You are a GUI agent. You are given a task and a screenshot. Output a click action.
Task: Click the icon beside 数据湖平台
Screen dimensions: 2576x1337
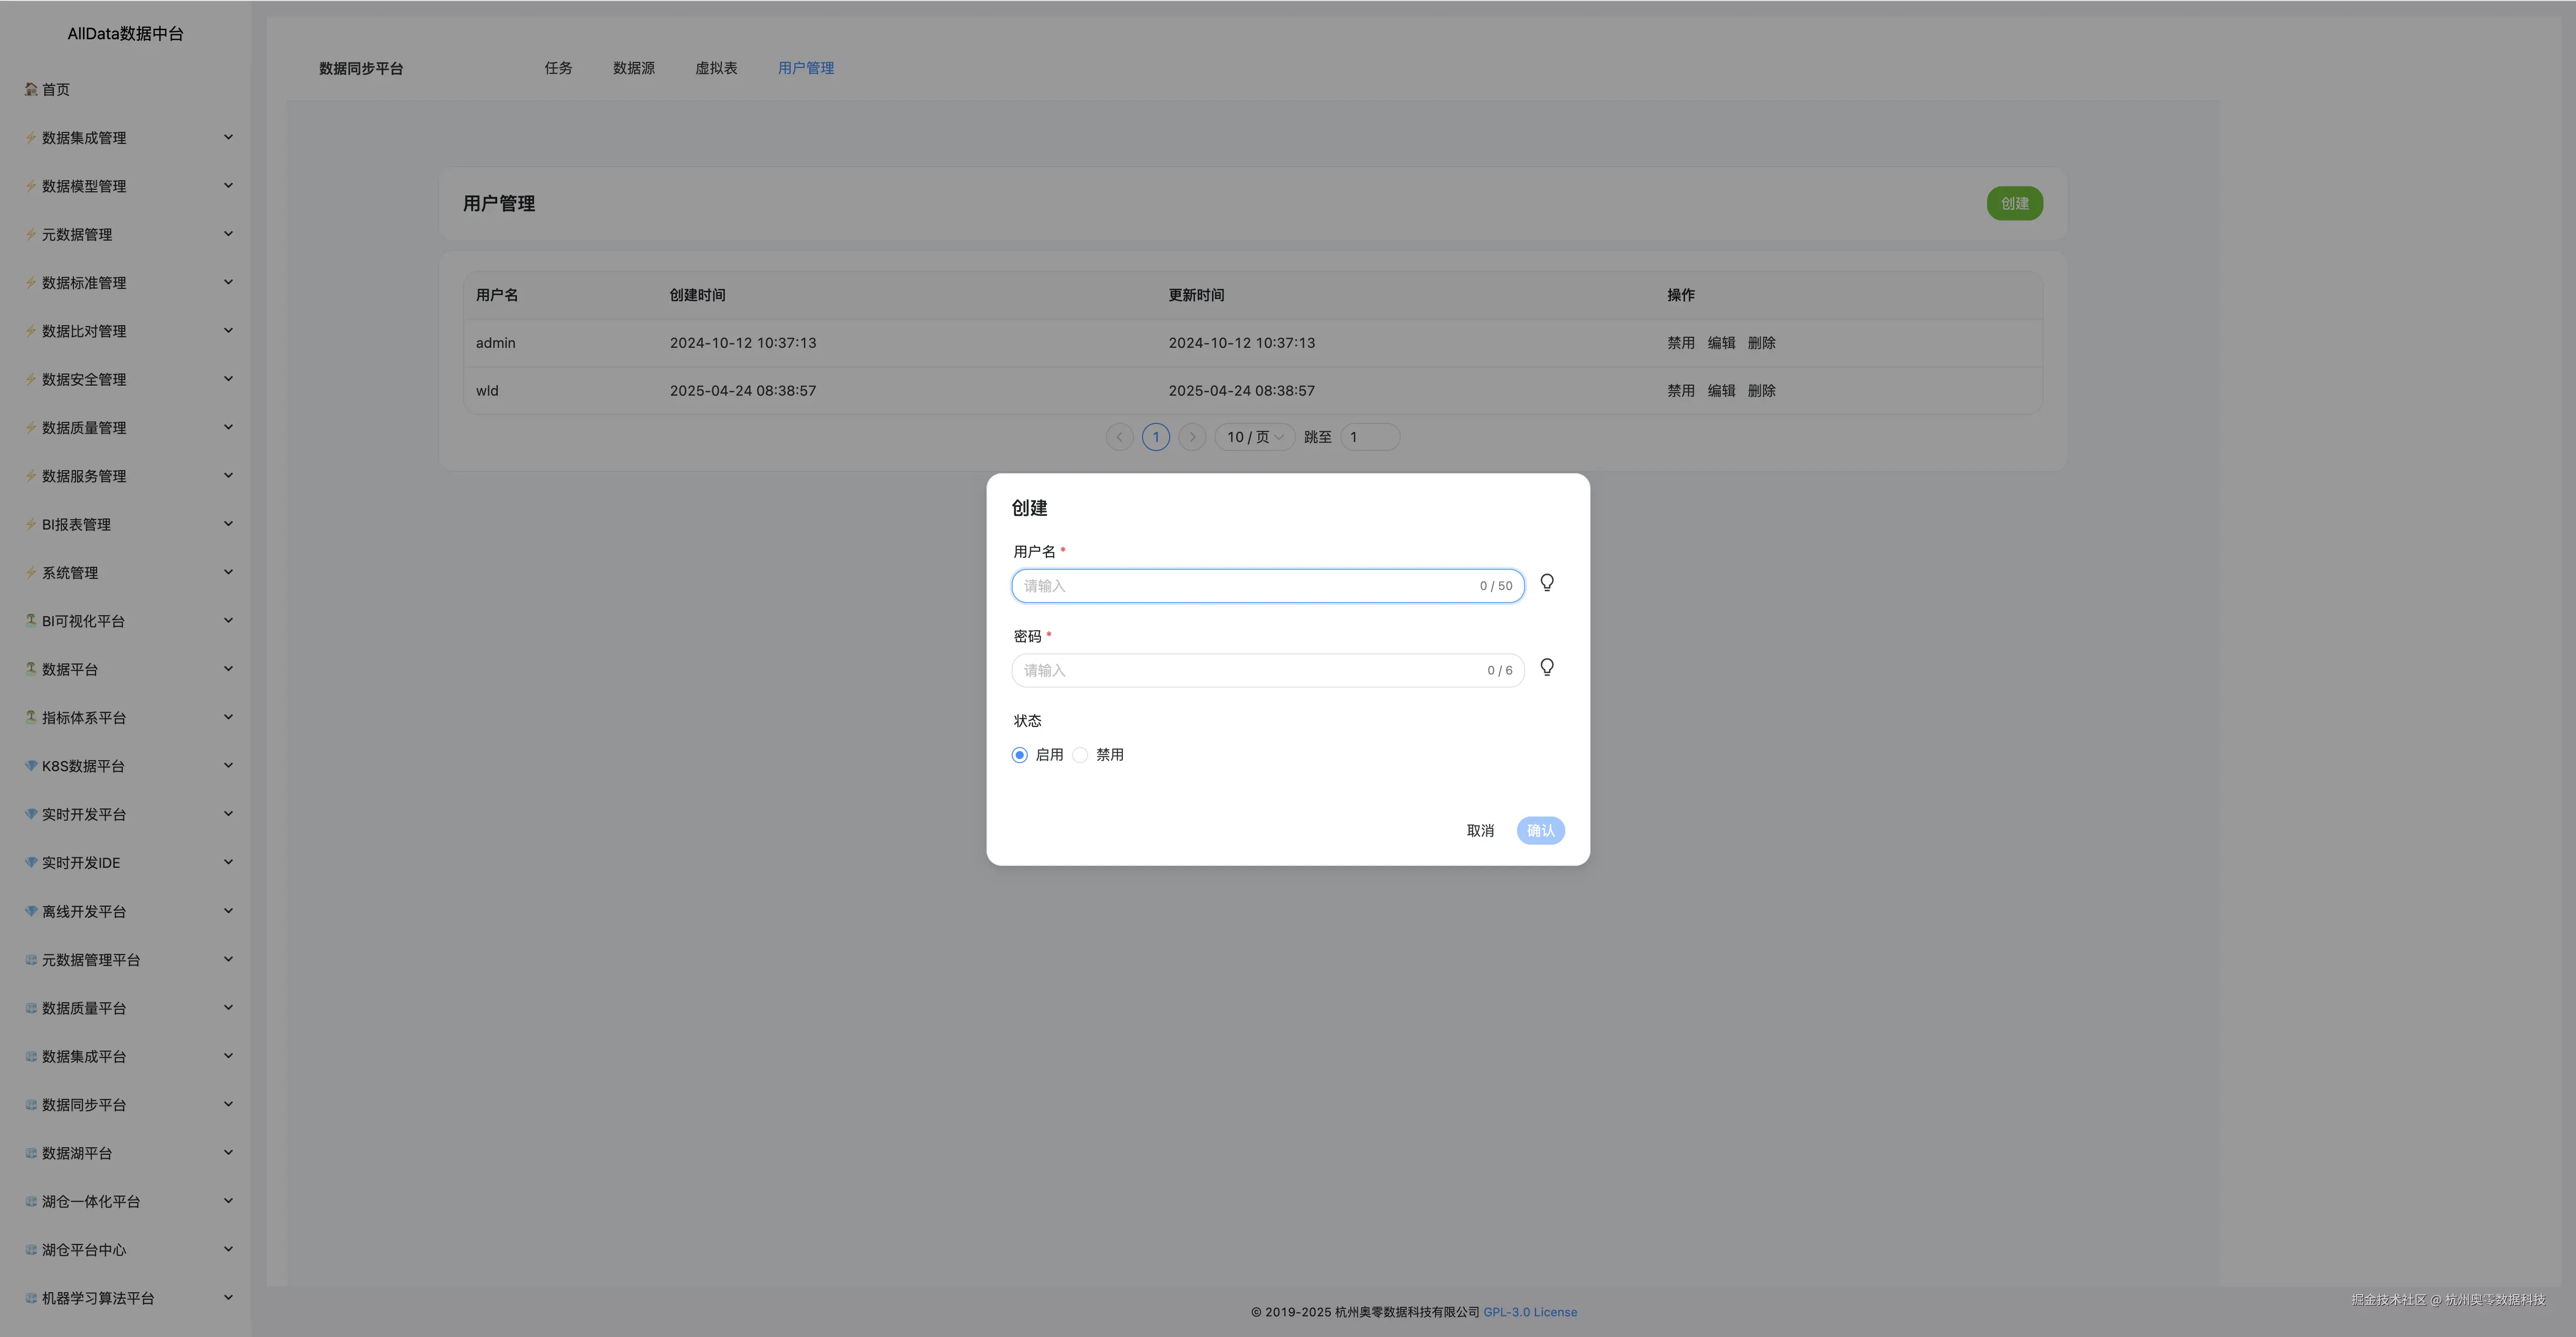(31, 1153)
